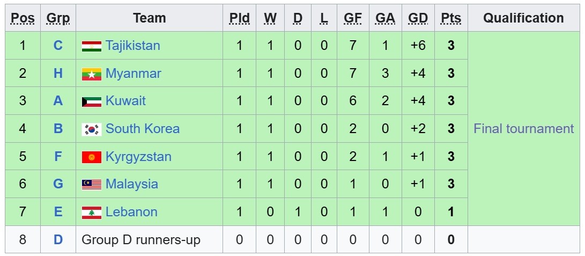This screenshot has height=256, width=585.
Task: Click the Tajikistan flag icon
Action: 91,46
